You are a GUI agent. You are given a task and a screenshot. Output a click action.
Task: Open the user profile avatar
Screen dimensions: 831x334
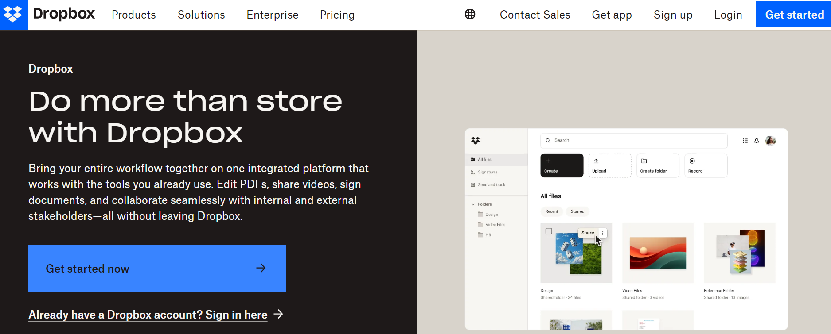click(x=771, y=141)
